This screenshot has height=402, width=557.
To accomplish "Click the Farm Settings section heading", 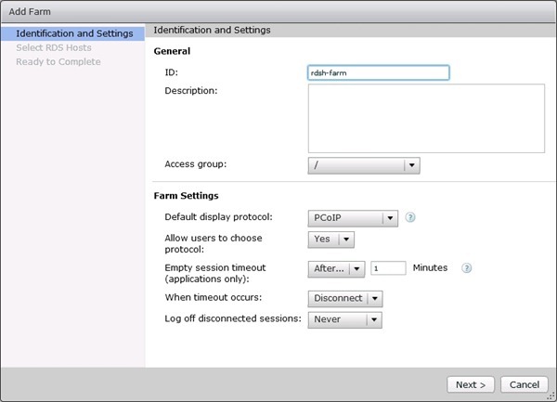I will coord(186,196).
